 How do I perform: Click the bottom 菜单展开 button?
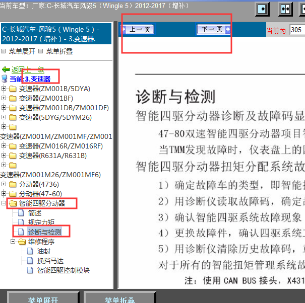(43, 297)
